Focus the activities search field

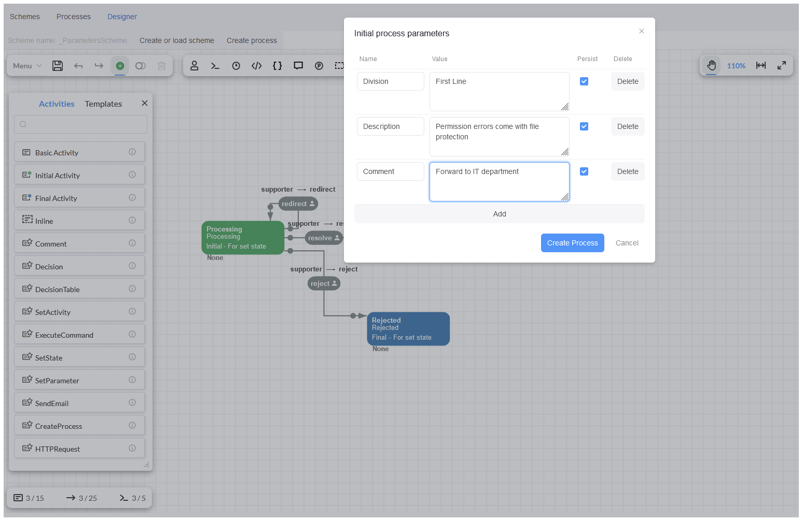tap(80, 124)
